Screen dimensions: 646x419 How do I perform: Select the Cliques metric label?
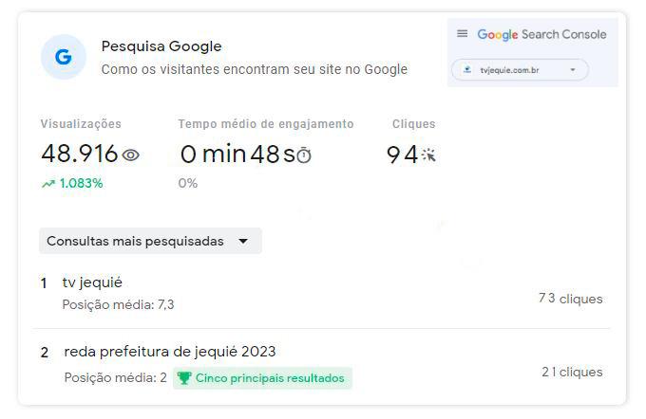point(413,124)
